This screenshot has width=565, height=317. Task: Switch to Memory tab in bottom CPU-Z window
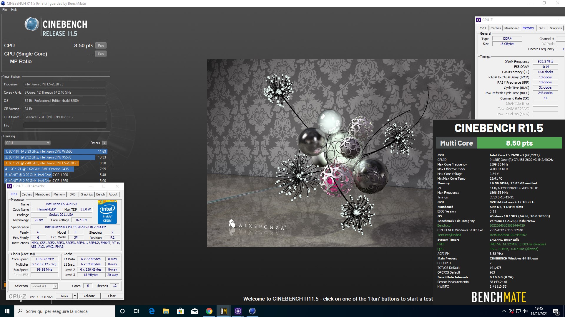[x=59, y=194]
